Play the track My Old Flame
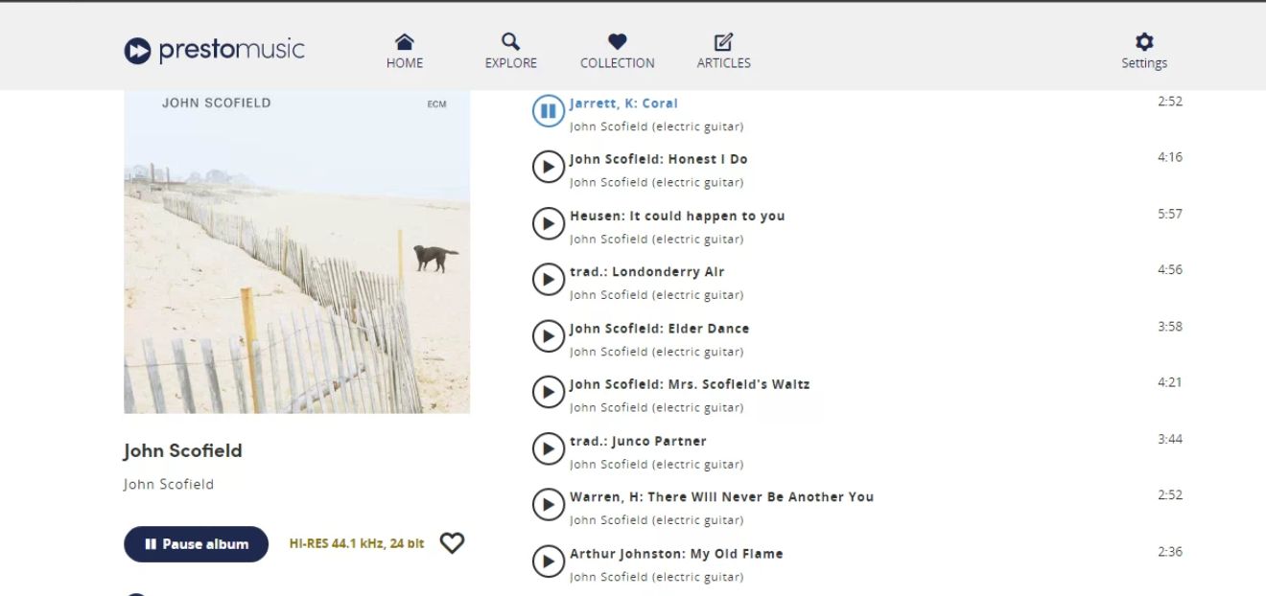The height and width of the screenshot is (596, 1266). (548, 562)
